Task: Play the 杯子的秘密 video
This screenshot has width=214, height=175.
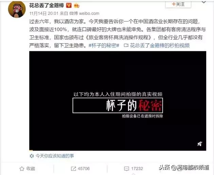Action: pyautogui.click(x=118, y=101)
